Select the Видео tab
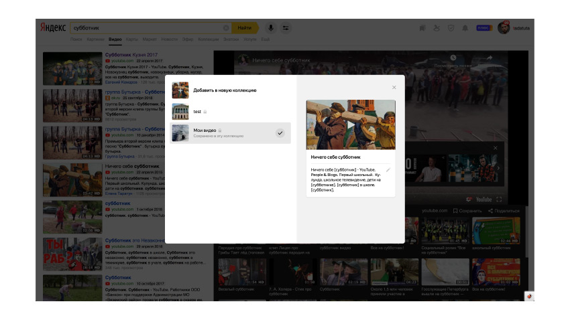The width and height of the screenshot is (570, 320). point(115,39)
